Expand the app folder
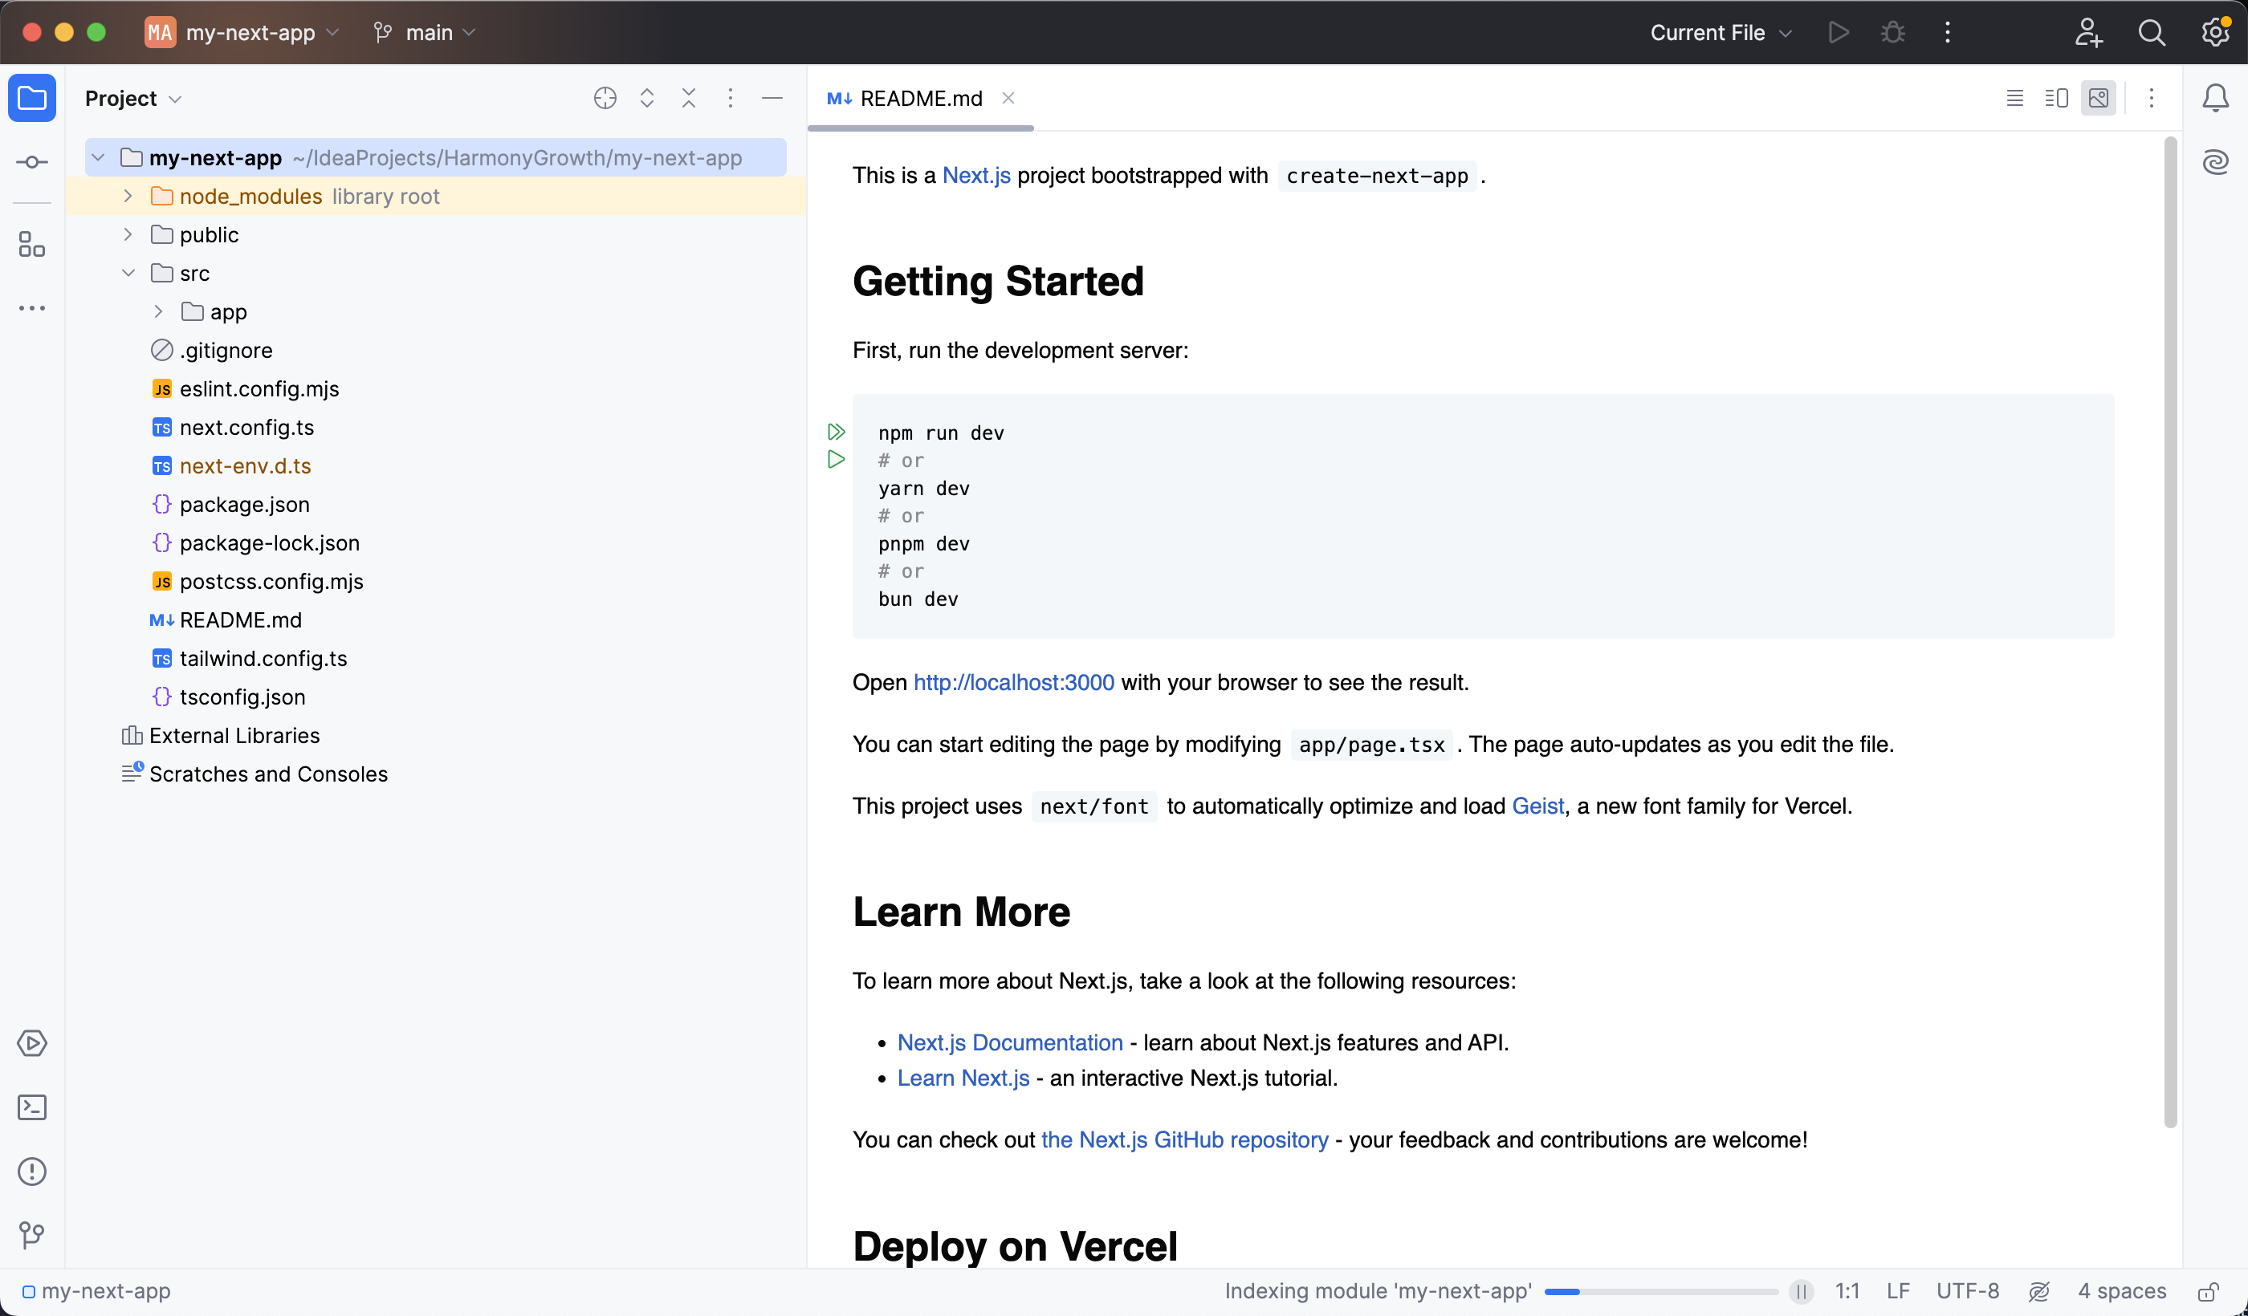This screenshot has height=1316, width=2248. [x=158, y=311]
